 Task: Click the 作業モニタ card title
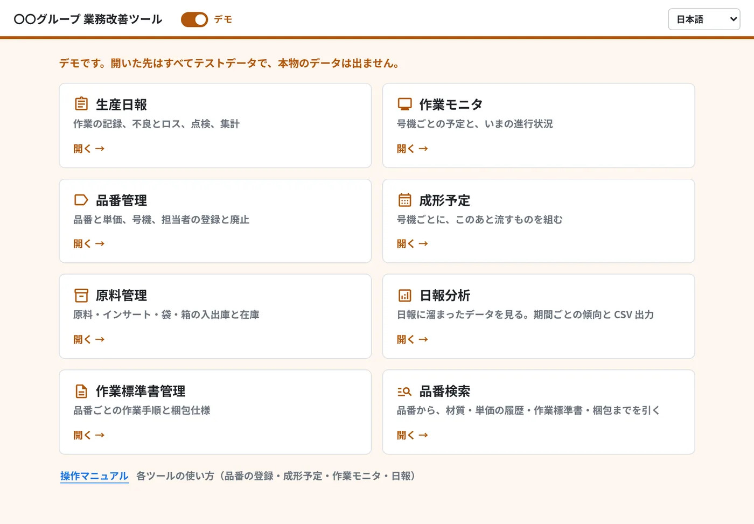451,104
